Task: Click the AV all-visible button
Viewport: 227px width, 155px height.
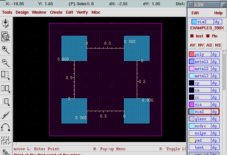Action: (x=192, y=45)
